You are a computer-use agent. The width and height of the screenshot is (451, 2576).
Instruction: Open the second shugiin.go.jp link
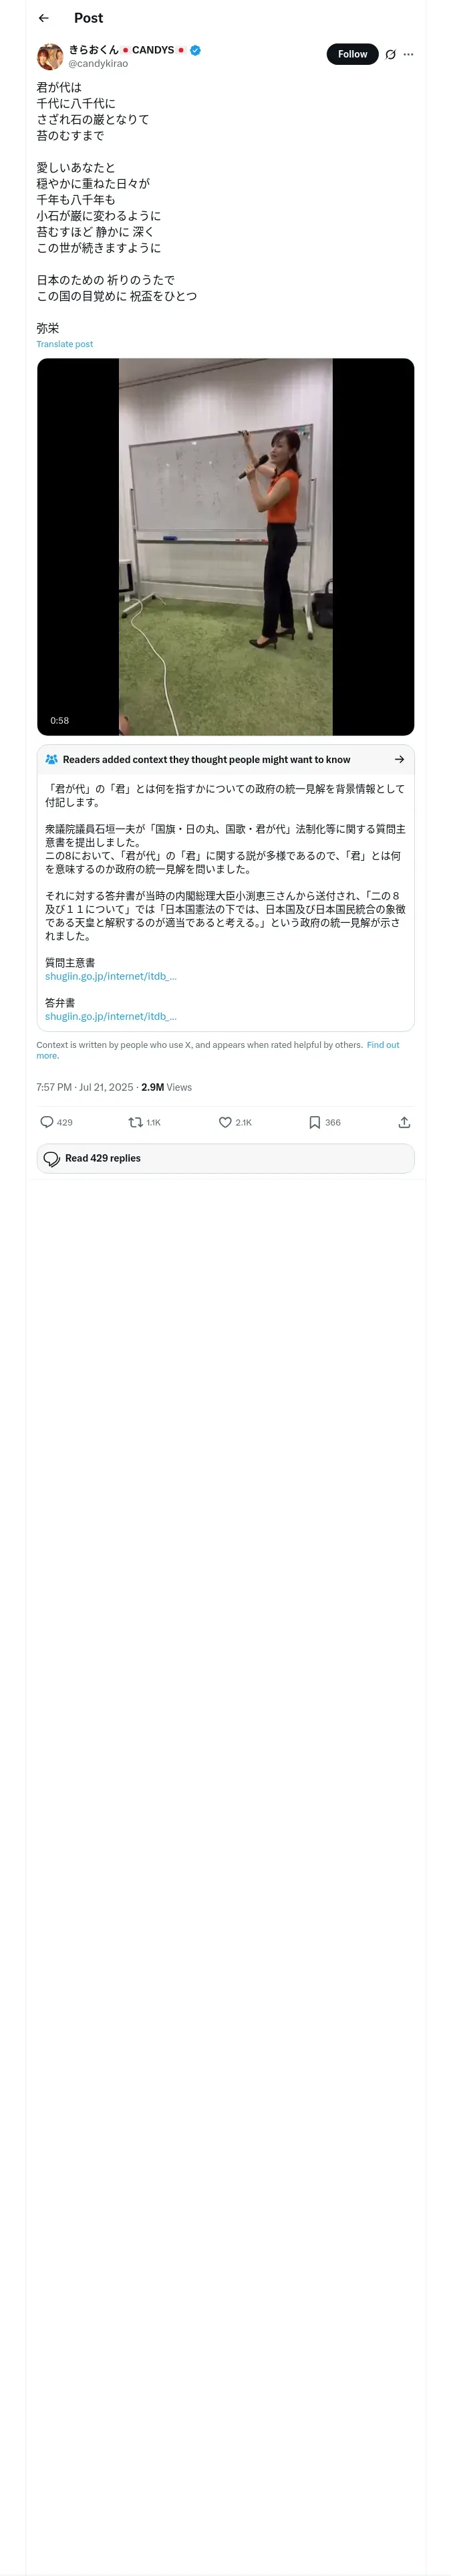(x=111, y=1016)
